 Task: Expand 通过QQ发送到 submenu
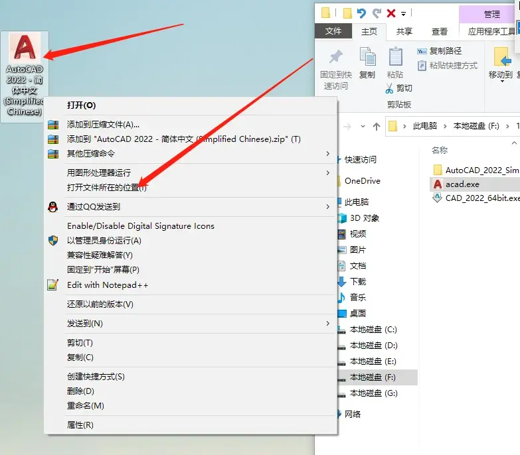191,207
